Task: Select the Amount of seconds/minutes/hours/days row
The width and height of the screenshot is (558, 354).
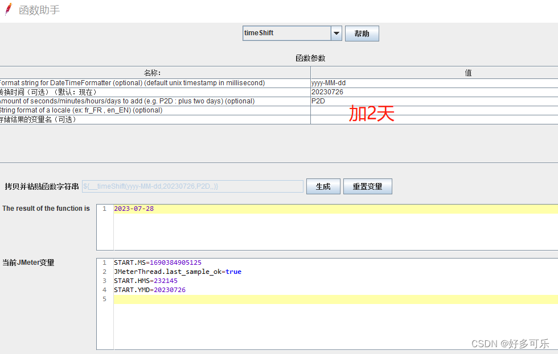Action: pyautogui.click(x=155, y=101)
